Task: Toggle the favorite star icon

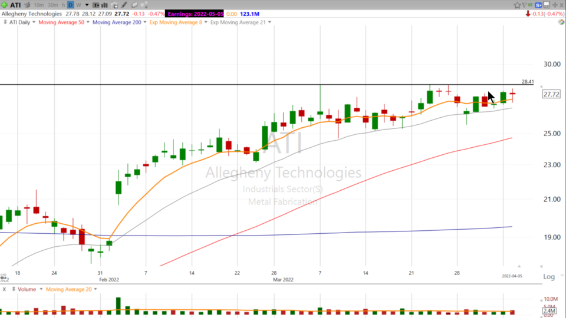Action: 517,5
